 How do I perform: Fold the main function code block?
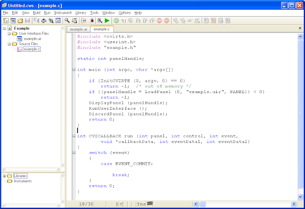pyautogui.click(x=74, y=69)
